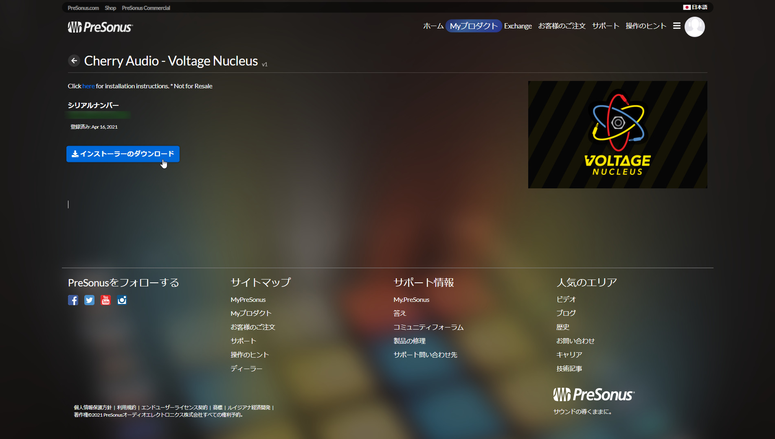
Task: Open 操作のヒント in サイトマップ footer
Action: pos(250,355)
